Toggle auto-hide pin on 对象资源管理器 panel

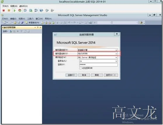(x=38, y=27)
